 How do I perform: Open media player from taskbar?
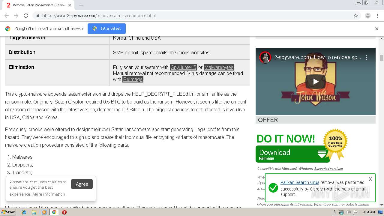44,212
